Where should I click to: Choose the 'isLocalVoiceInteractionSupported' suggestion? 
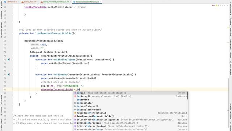tap(130, 120)
